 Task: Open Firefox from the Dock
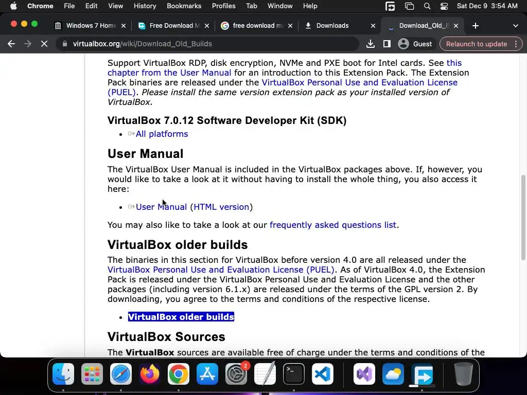point(150,374)
